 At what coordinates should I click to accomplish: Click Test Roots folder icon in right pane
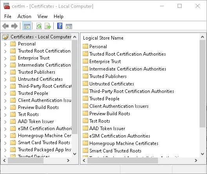coord(85,121)
